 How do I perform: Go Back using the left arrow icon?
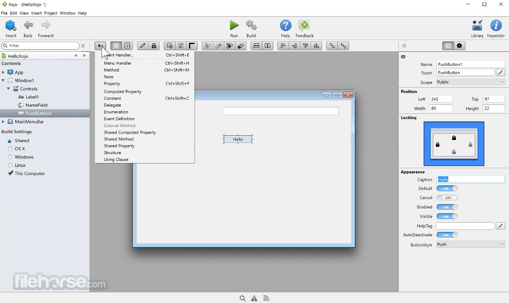click(28, 25)
